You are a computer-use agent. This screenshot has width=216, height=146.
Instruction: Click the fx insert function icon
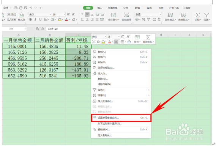43,29
